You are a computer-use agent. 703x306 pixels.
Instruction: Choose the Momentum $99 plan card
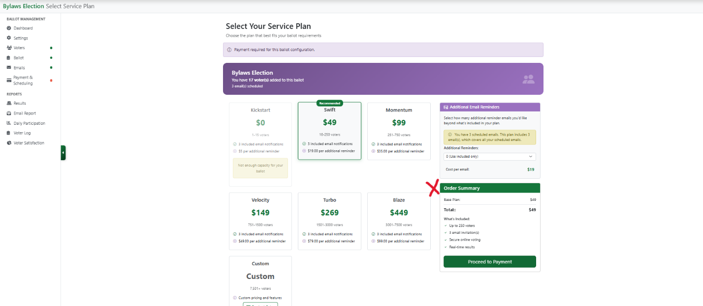click(x=399, y=131)
